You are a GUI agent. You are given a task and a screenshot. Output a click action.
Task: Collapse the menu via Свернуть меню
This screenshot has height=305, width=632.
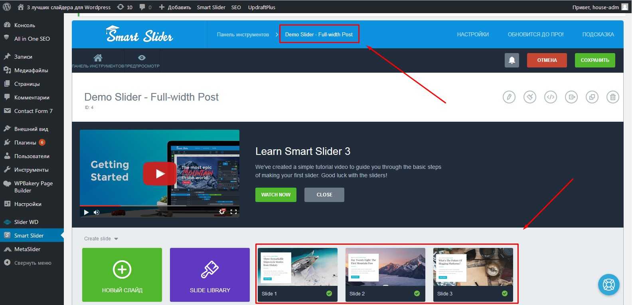[x=32, y=263]
